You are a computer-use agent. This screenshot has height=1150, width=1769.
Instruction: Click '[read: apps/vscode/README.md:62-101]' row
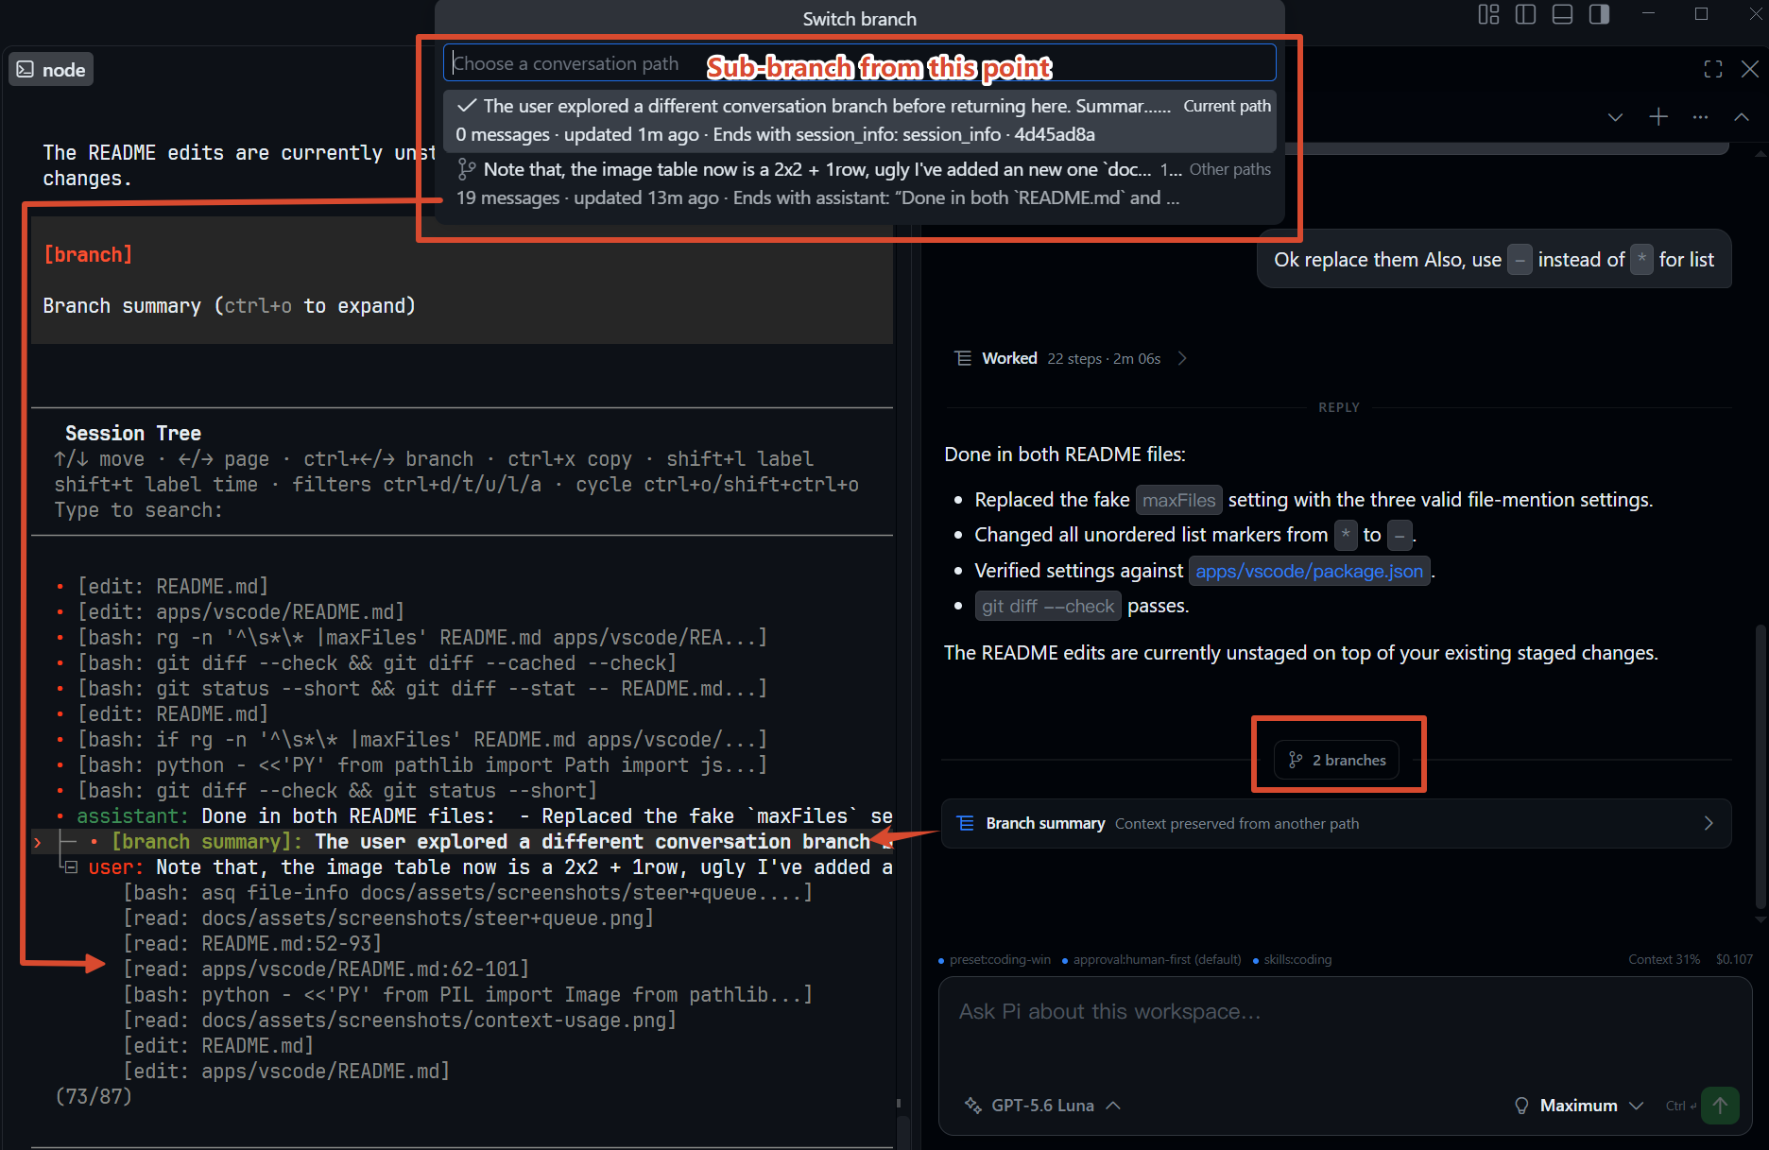pyautogui.click(x=326, y=970)
